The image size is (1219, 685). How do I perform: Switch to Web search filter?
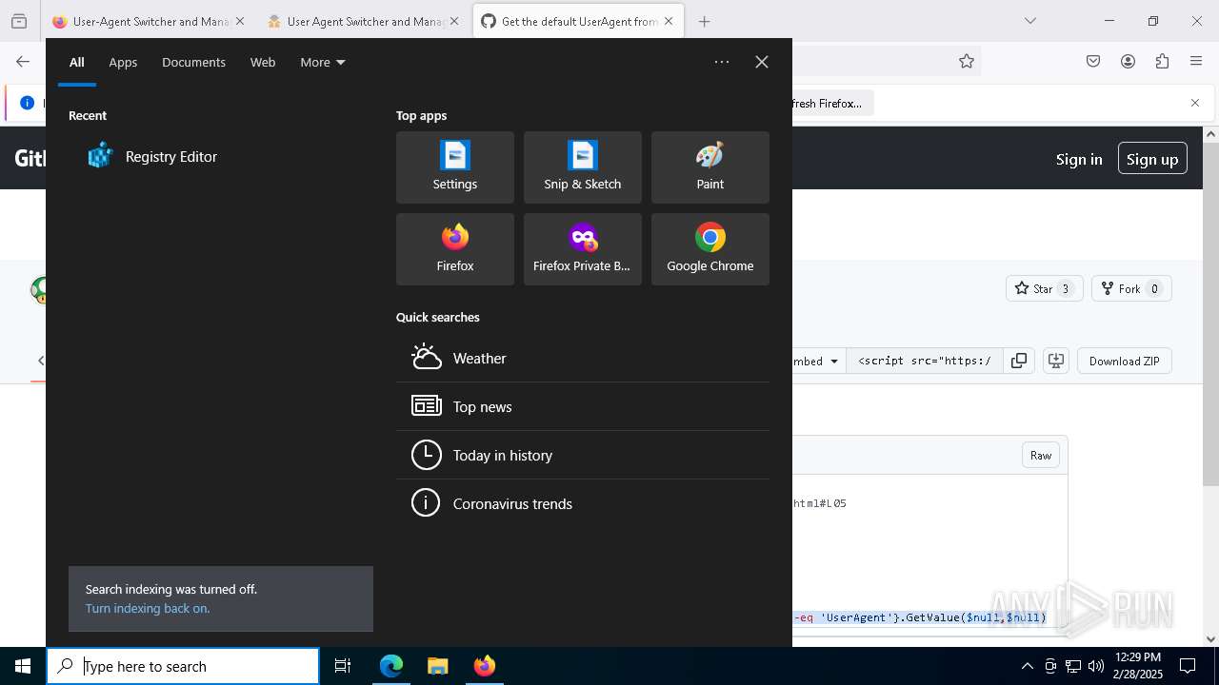tap(263, 63)
